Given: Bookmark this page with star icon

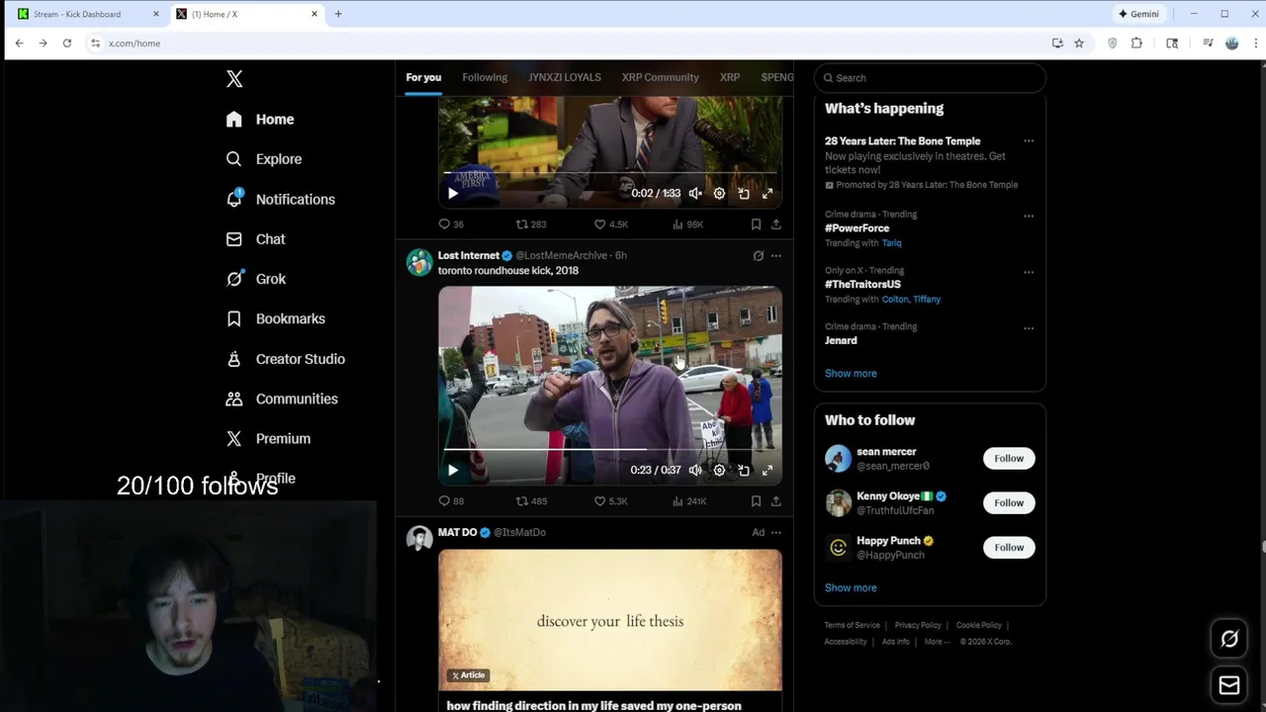Looking at the screenshot, I should [x=1079, y=44].
